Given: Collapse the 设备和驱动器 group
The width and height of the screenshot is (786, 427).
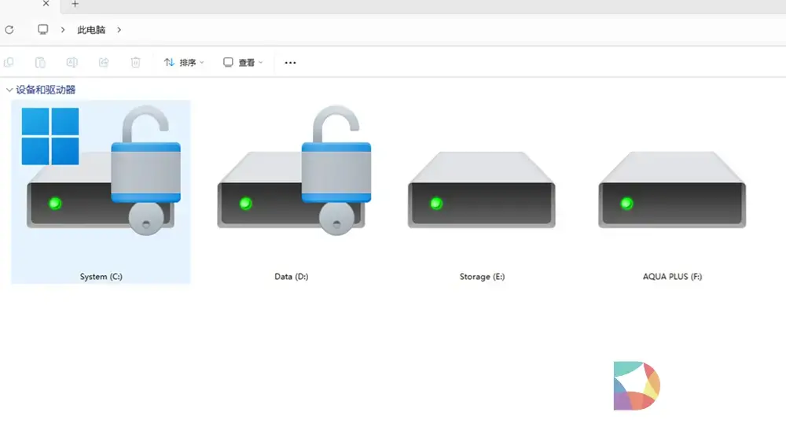Looking at the screenshot, I should tap(9, 90).
